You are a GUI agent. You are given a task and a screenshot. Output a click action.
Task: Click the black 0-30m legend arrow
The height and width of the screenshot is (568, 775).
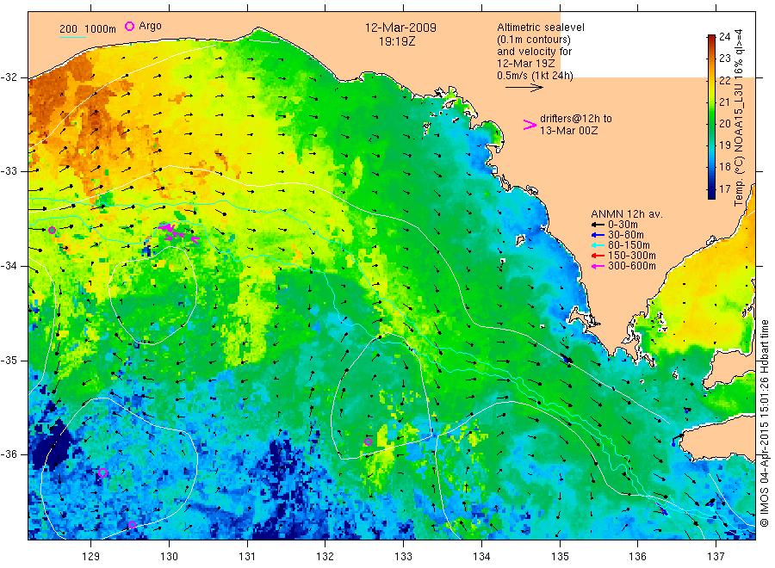pyautogui.click(x=598, y=225)
